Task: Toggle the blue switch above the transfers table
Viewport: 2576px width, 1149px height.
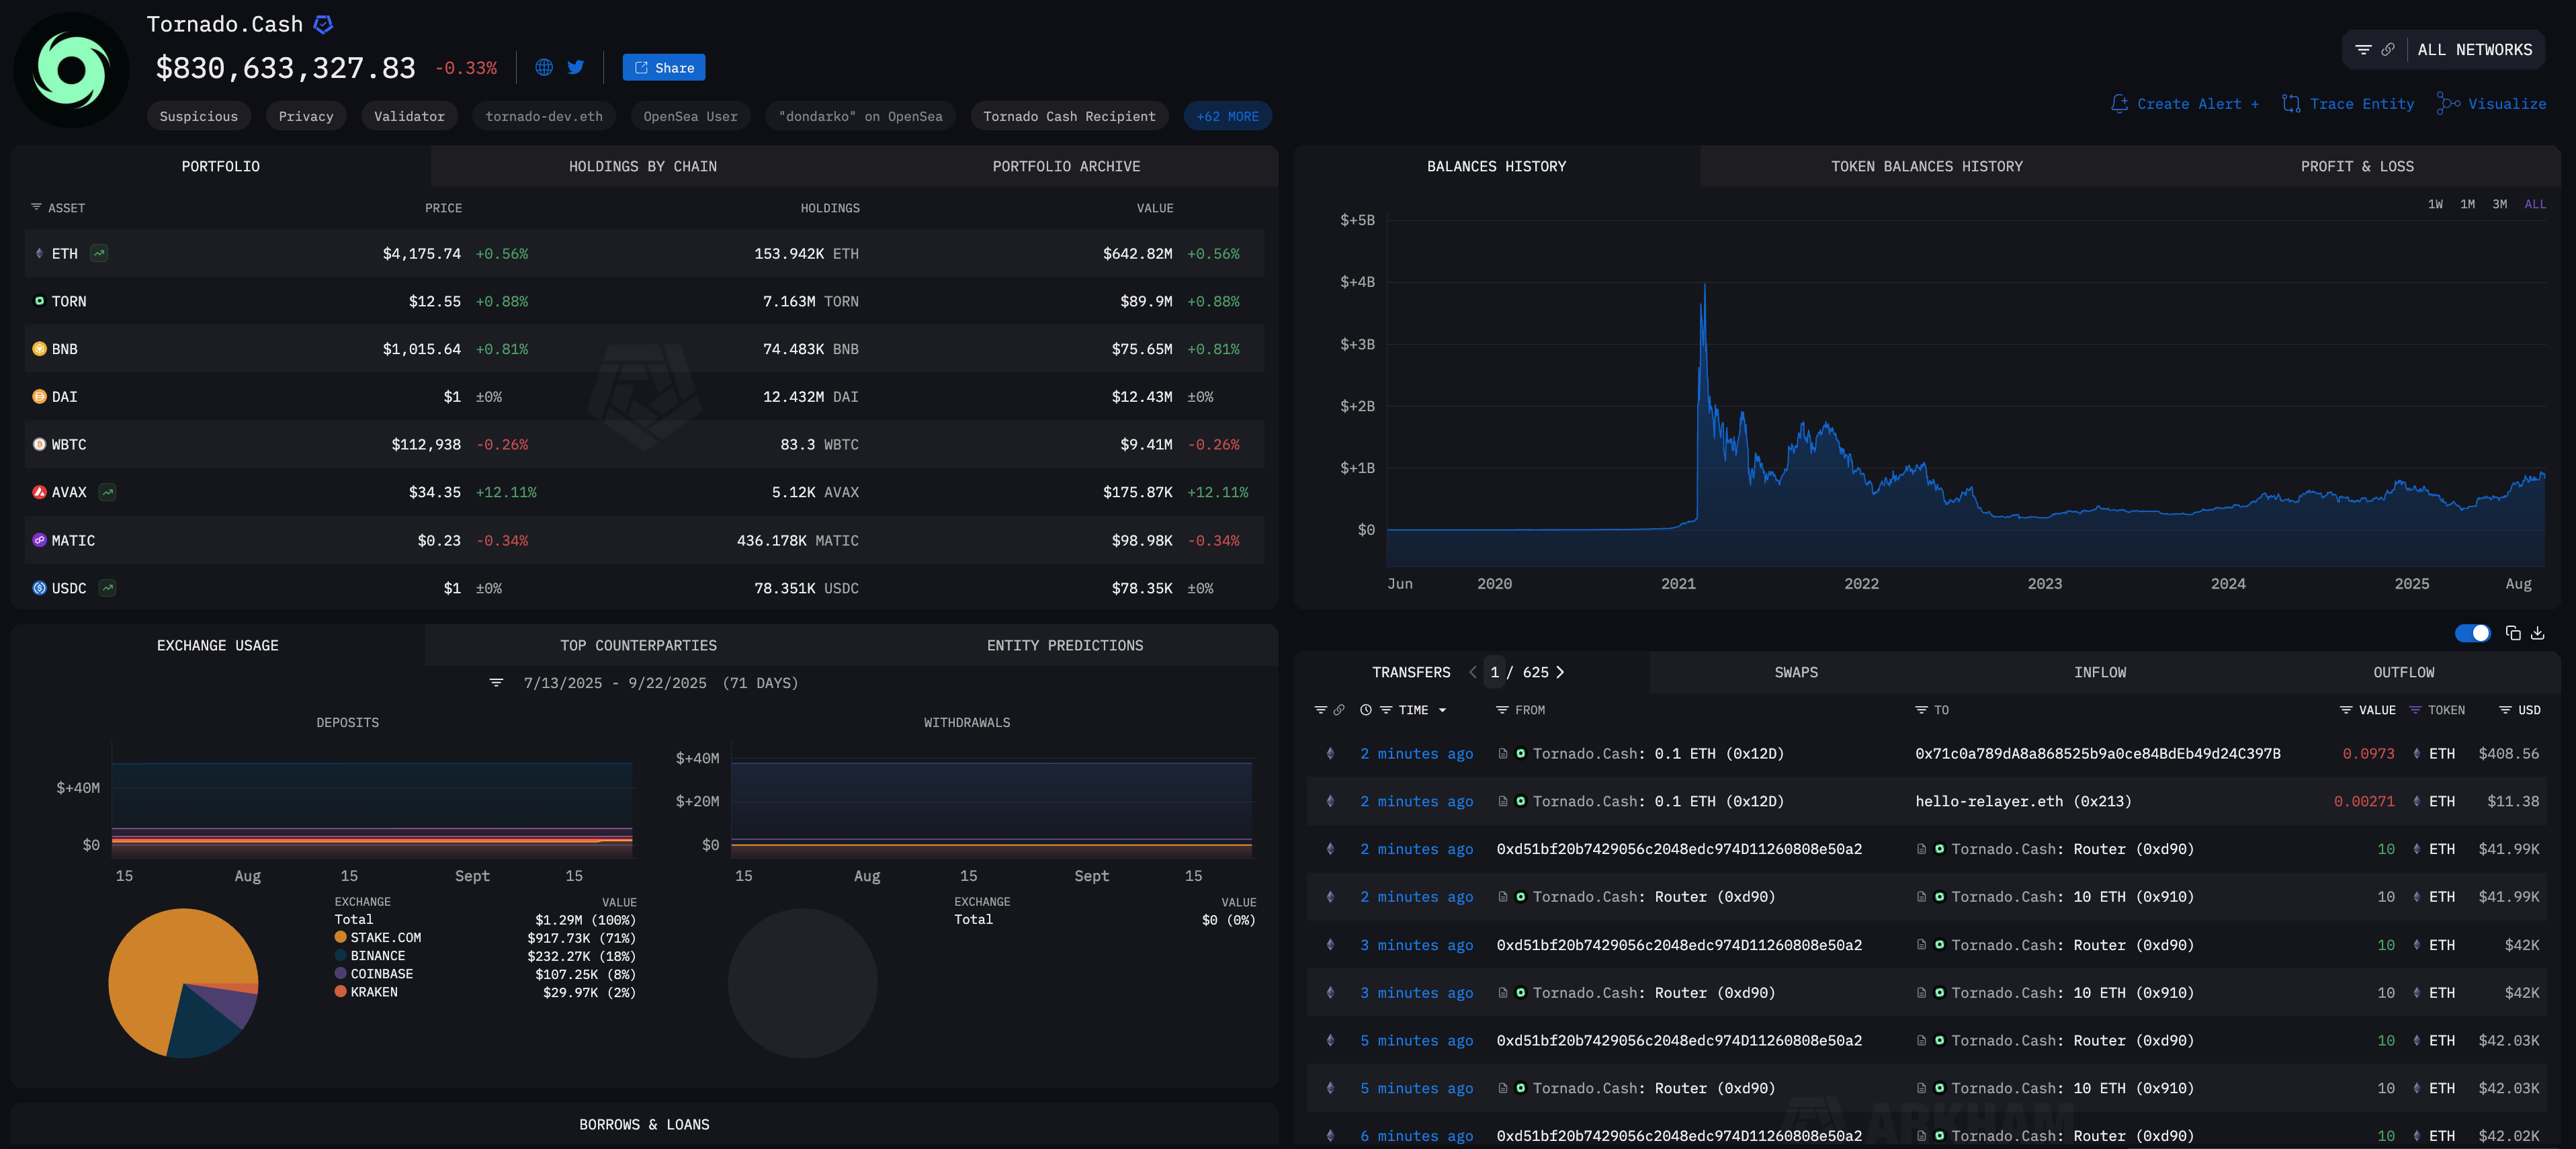Action: tap(2472, 633)
